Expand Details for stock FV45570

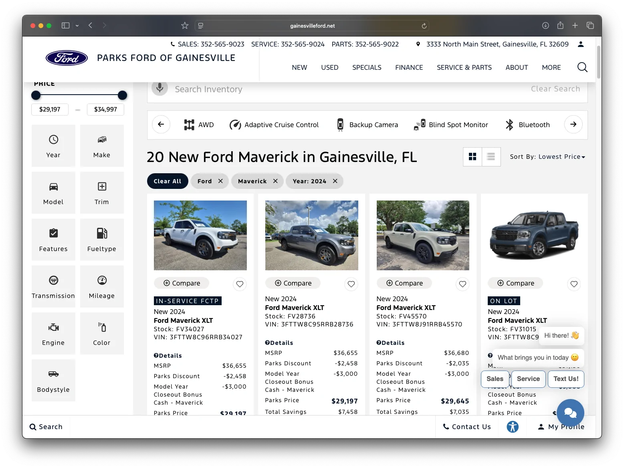point(391,343)
